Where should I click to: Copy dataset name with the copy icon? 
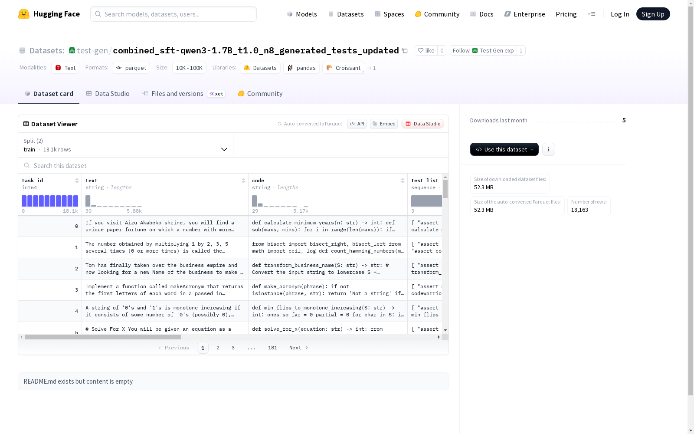(405, 50)
